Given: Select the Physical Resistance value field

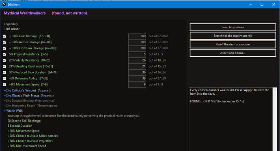Looking at the screenshot, I should 137,54.
